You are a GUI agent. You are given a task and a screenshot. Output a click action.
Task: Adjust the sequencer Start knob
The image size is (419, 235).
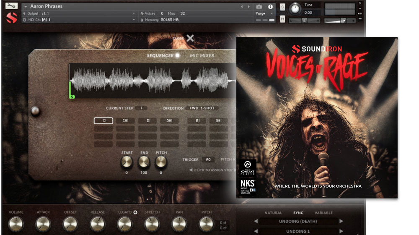pos(127,162)
